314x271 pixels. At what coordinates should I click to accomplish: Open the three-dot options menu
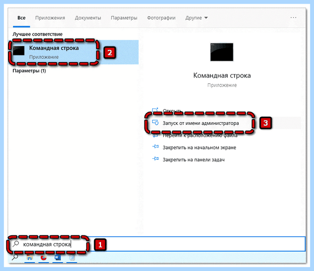pos(294,18)
